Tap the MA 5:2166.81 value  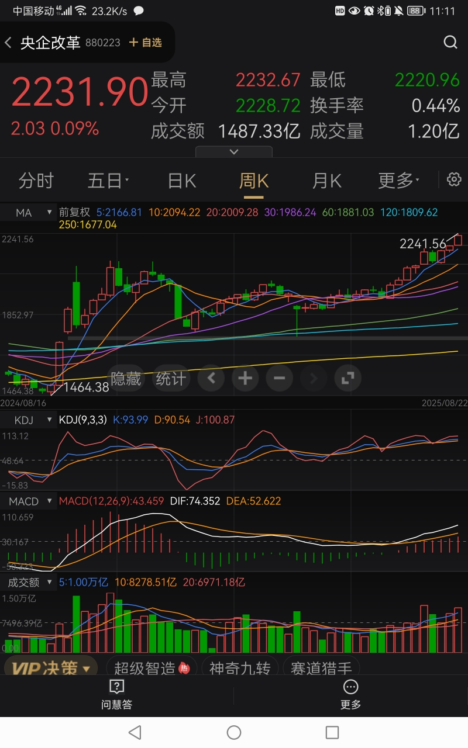coord(119,212)
